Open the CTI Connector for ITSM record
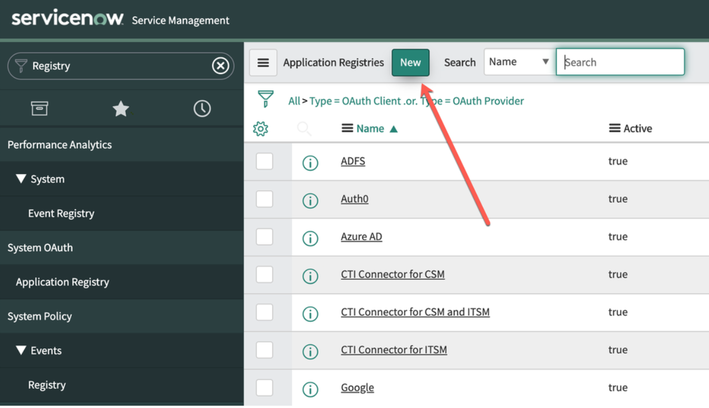The image size is (709, 408). 394,349
